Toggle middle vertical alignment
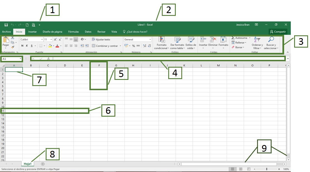The height and width of the screenshot is (172, 310). coord(71,39)
